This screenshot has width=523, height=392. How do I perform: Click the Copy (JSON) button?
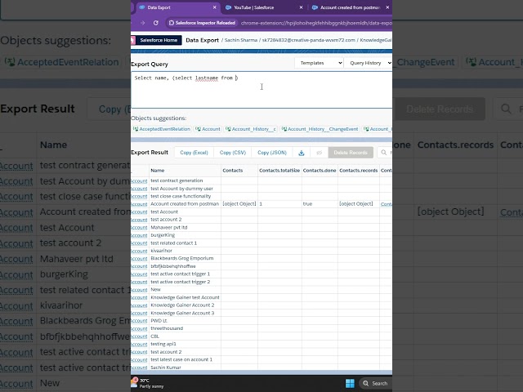pyautogui.click(x=272, y=153)
